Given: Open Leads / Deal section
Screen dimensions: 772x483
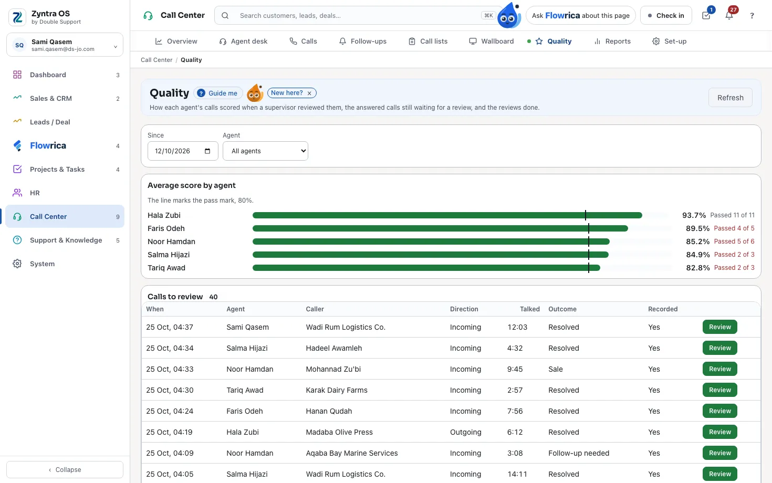Looking at the screenshot, I should [x=65, y=122].
